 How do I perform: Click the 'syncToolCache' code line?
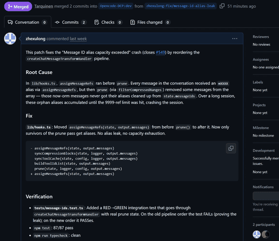86,159
